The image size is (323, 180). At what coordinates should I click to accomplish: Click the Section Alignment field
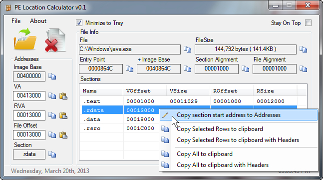[x=217, y=68]
